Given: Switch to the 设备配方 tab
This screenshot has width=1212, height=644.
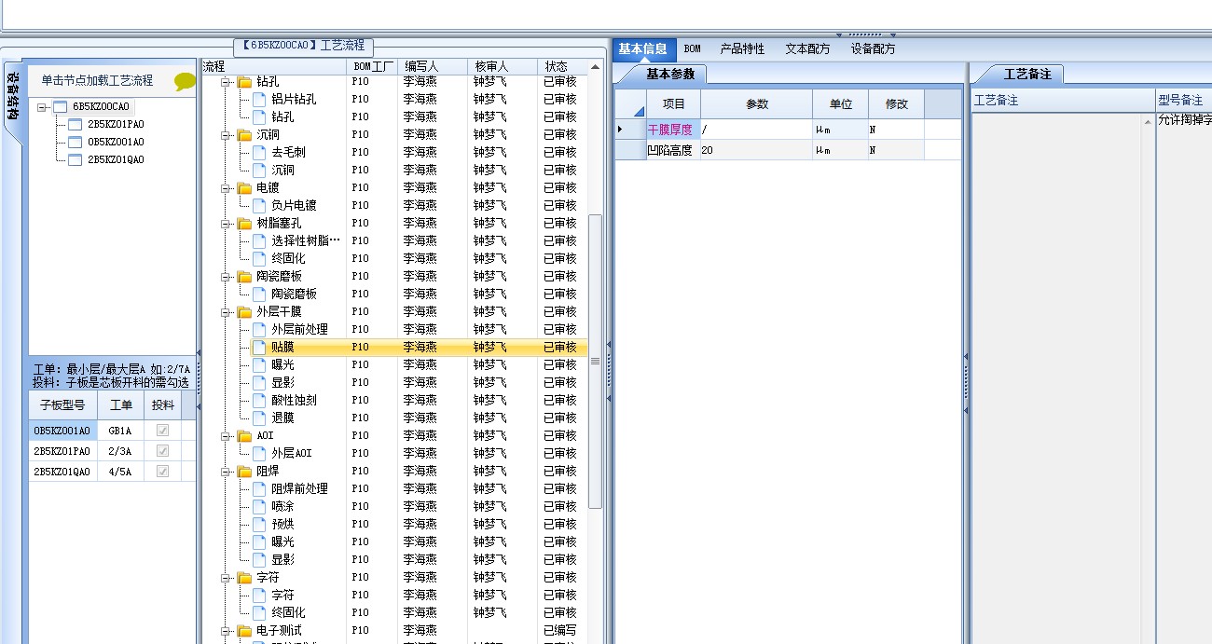Looking at the screenshot, I should click(x=873, y=49).
